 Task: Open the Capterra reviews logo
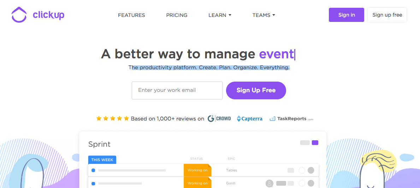point(250,118)
